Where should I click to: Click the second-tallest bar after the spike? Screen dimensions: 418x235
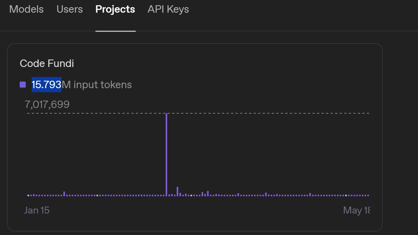[x=178, y=191]
